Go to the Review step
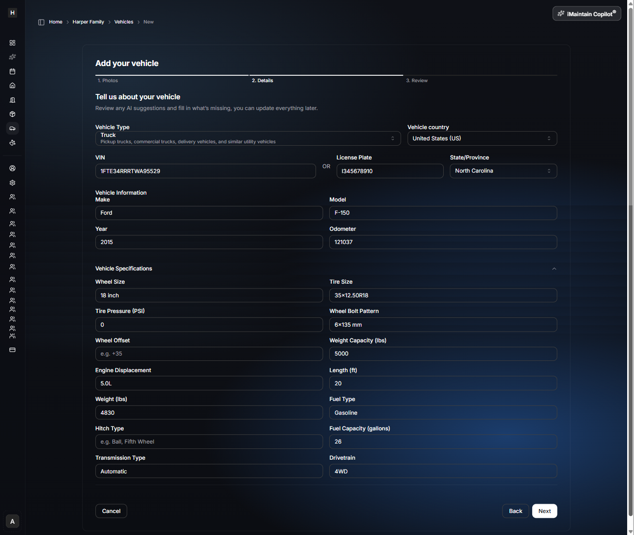This screenshot has height=535, width=634. tap(417, 80)
